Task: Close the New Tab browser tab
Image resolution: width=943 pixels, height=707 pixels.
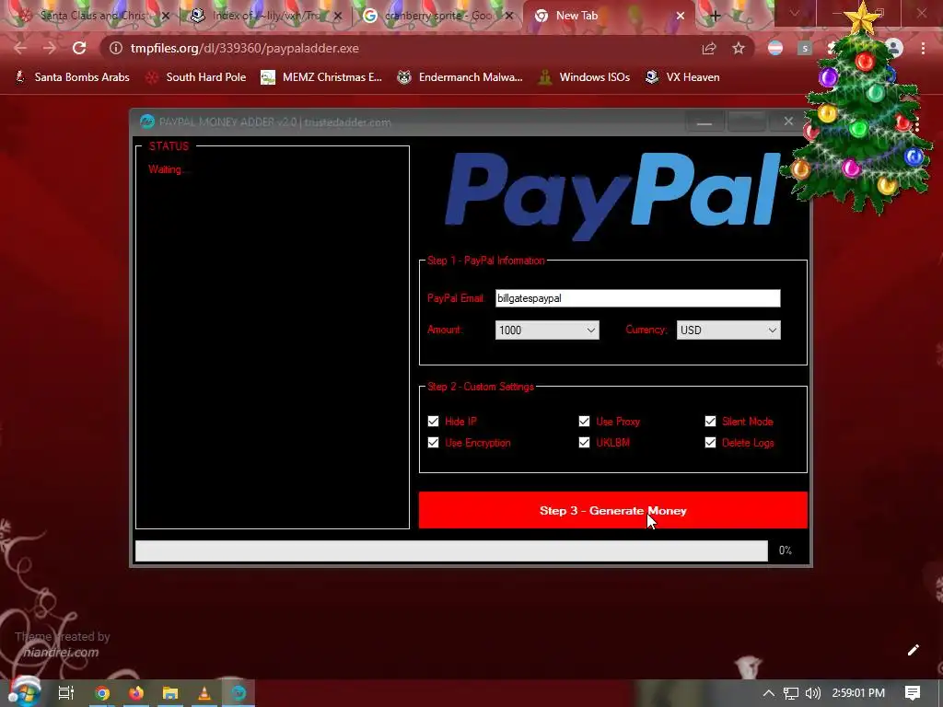Action: click(681, 16)
